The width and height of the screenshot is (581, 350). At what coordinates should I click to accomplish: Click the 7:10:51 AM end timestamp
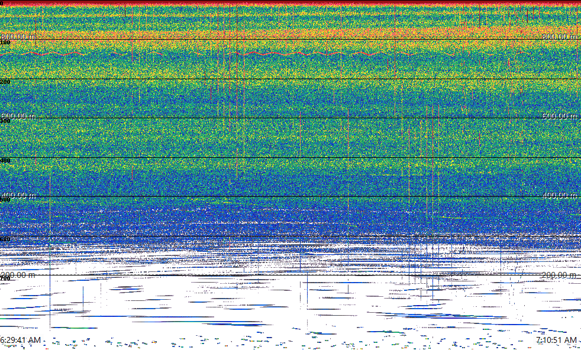click(x=556, y=340)
